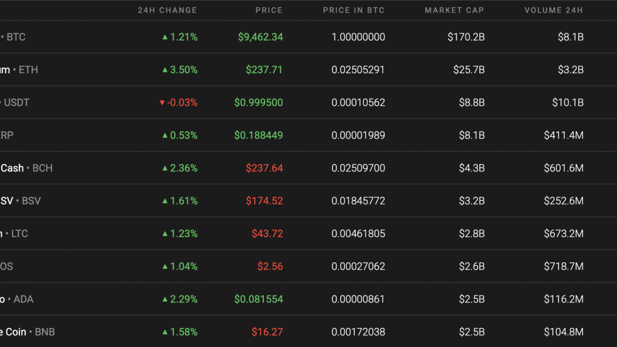Click the $0.188449 price
This screenshot has width=617, height=347.
pos(258,135)
